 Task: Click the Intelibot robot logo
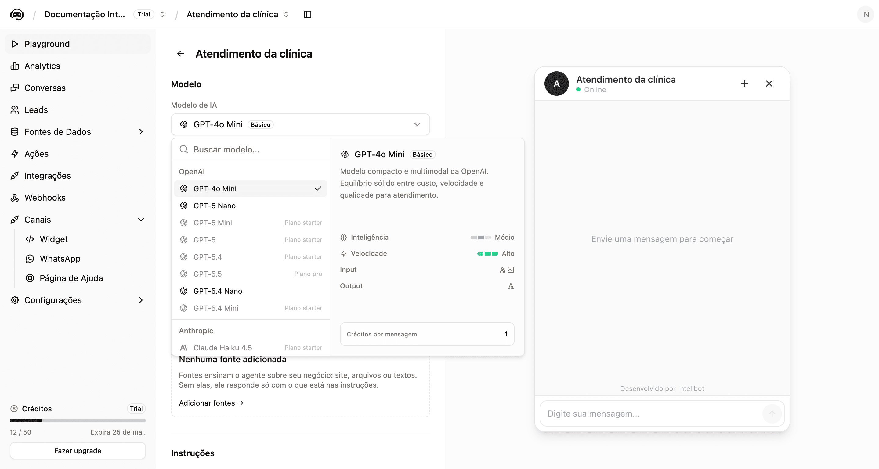[17, 14]
